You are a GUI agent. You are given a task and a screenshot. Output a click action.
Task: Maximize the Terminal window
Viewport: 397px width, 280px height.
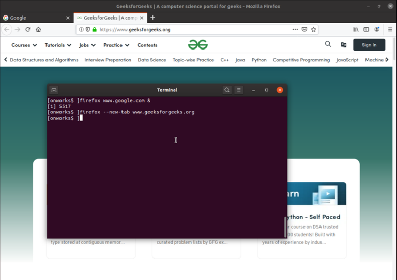[x=267, y=90]
